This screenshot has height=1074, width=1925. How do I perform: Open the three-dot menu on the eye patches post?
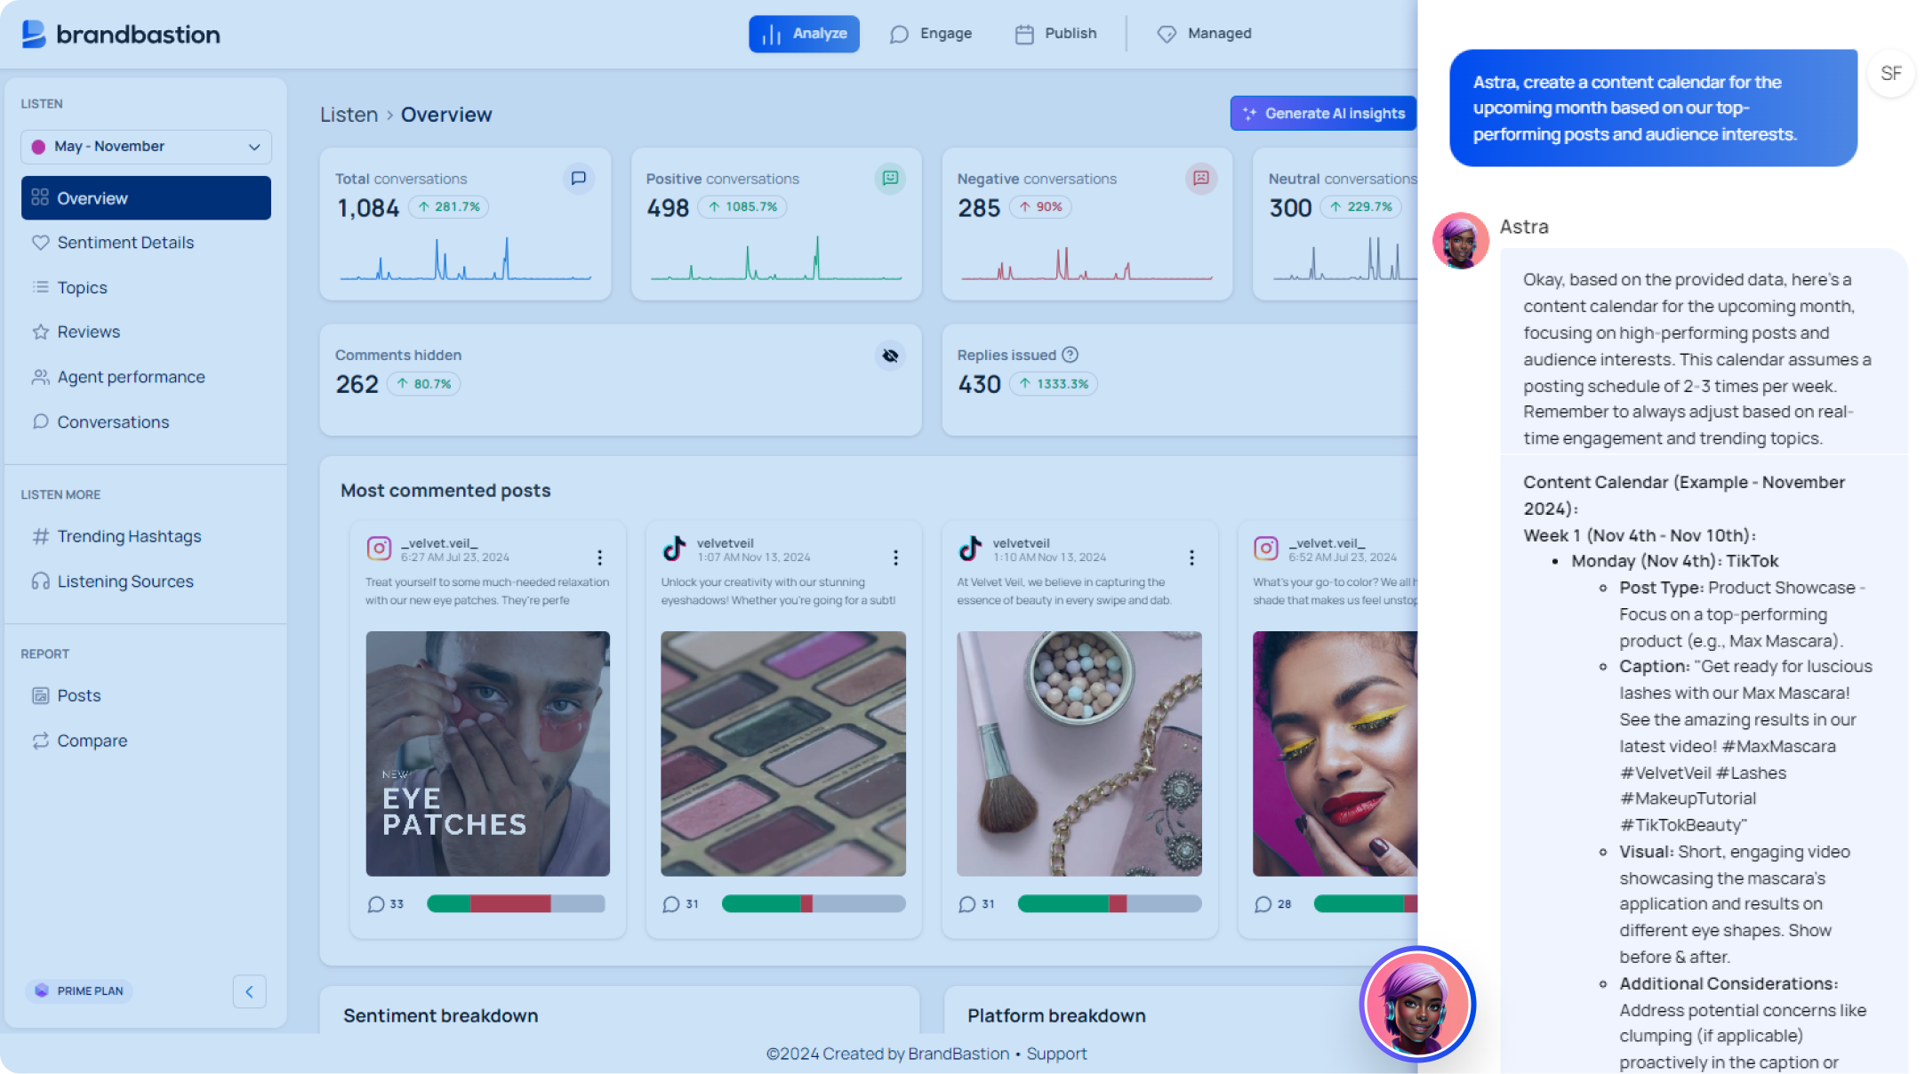coord(600,557)
